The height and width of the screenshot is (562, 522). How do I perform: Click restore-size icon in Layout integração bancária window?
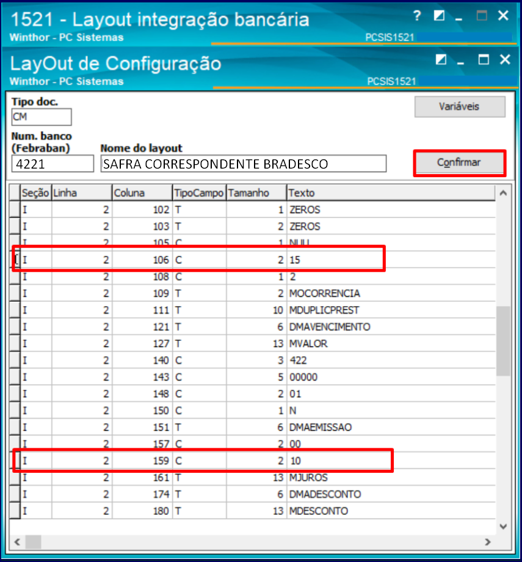point(439,16)
